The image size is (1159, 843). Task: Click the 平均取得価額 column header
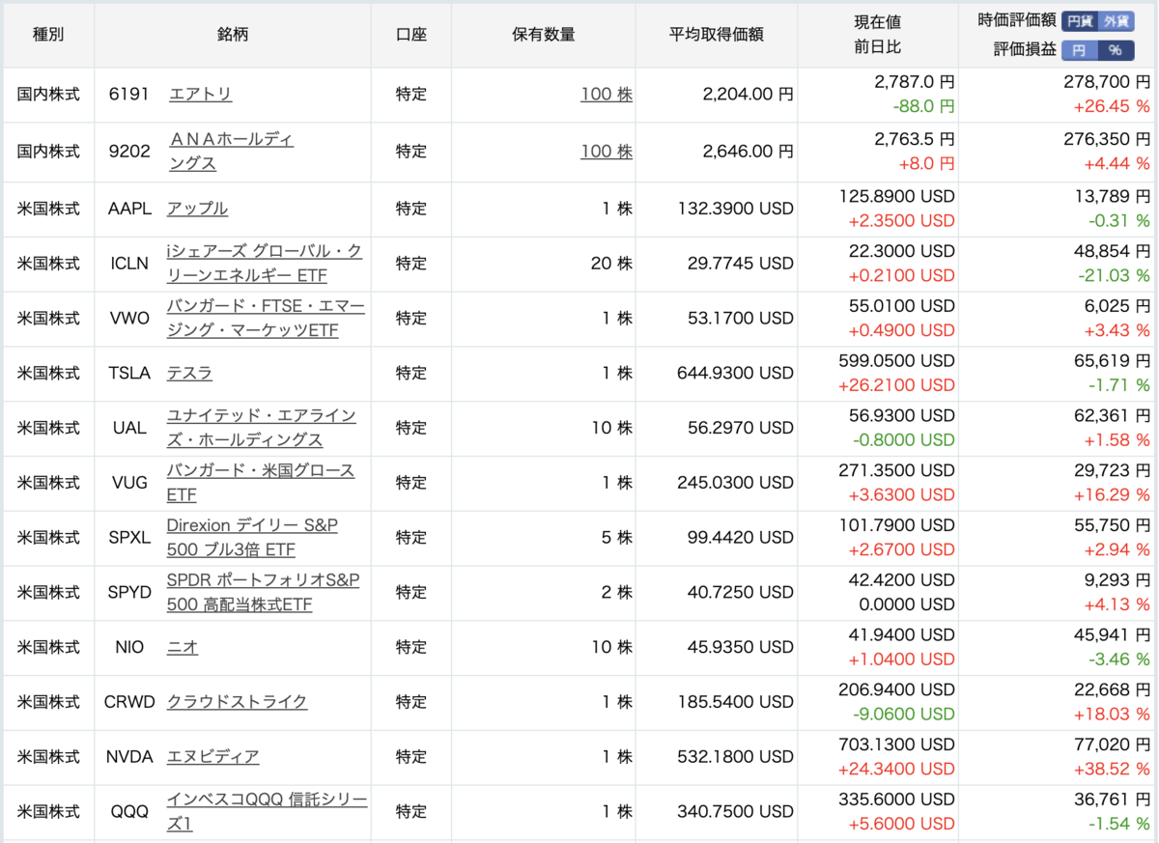tap(717, 34)
